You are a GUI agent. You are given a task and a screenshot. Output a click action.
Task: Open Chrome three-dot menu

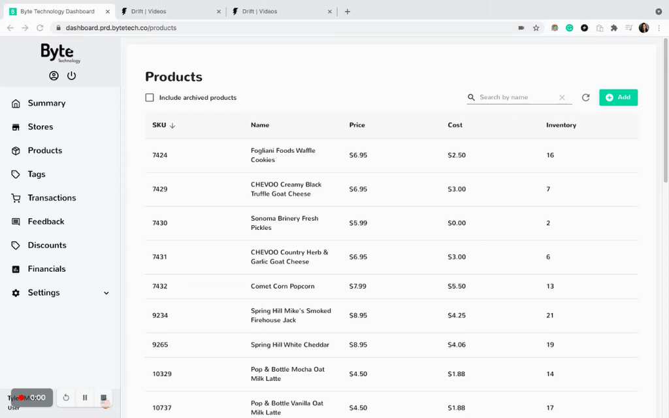click(659, 28)
